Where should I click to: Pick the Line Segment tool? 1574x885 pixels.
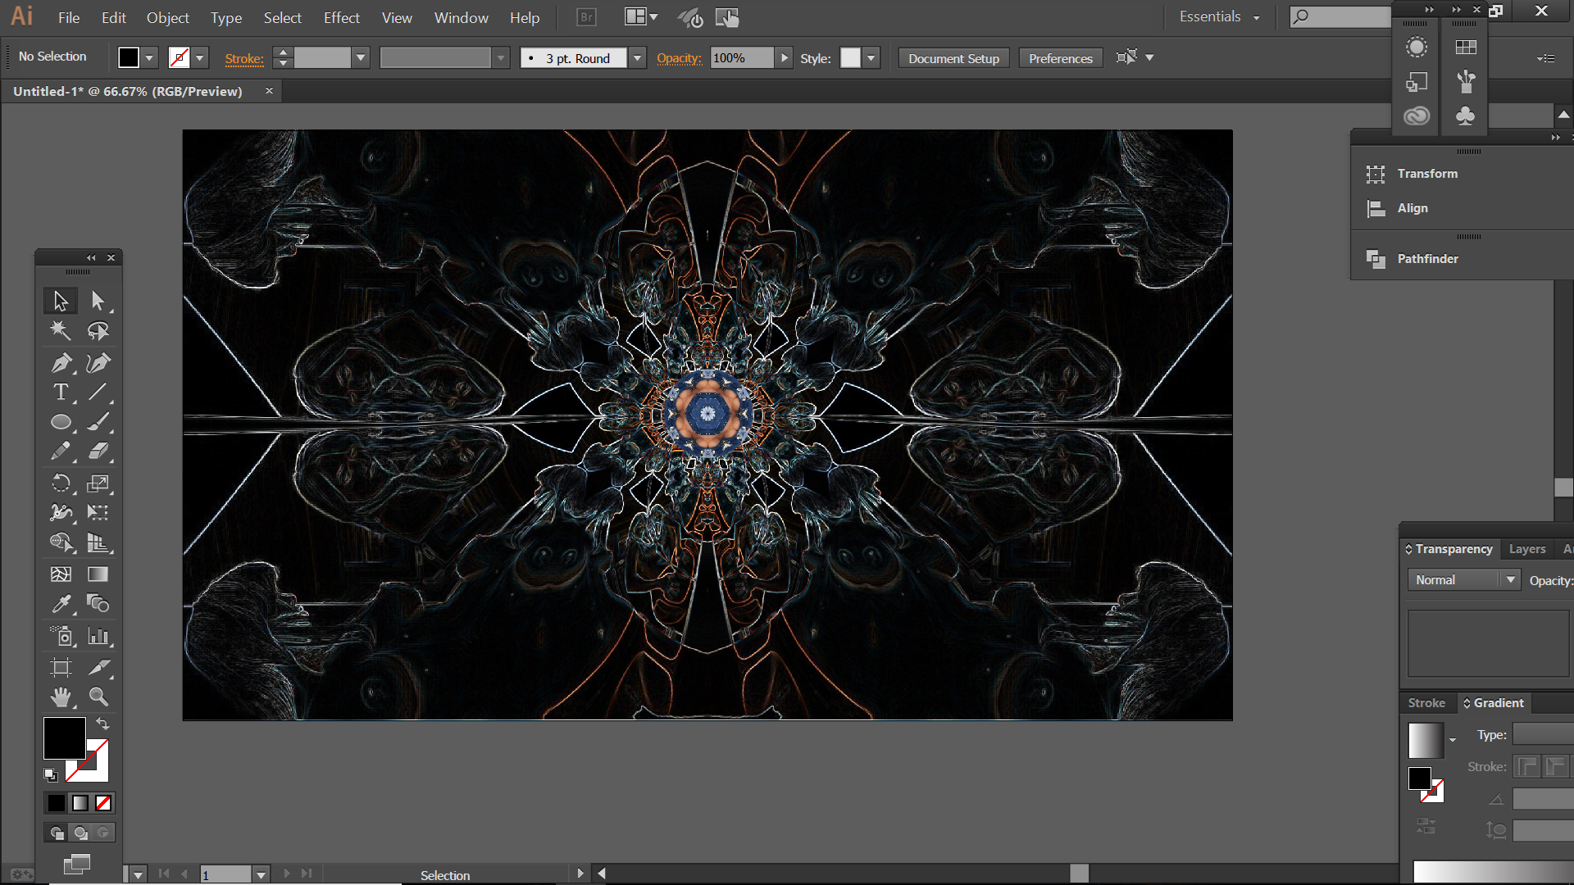tap(98, 393)
